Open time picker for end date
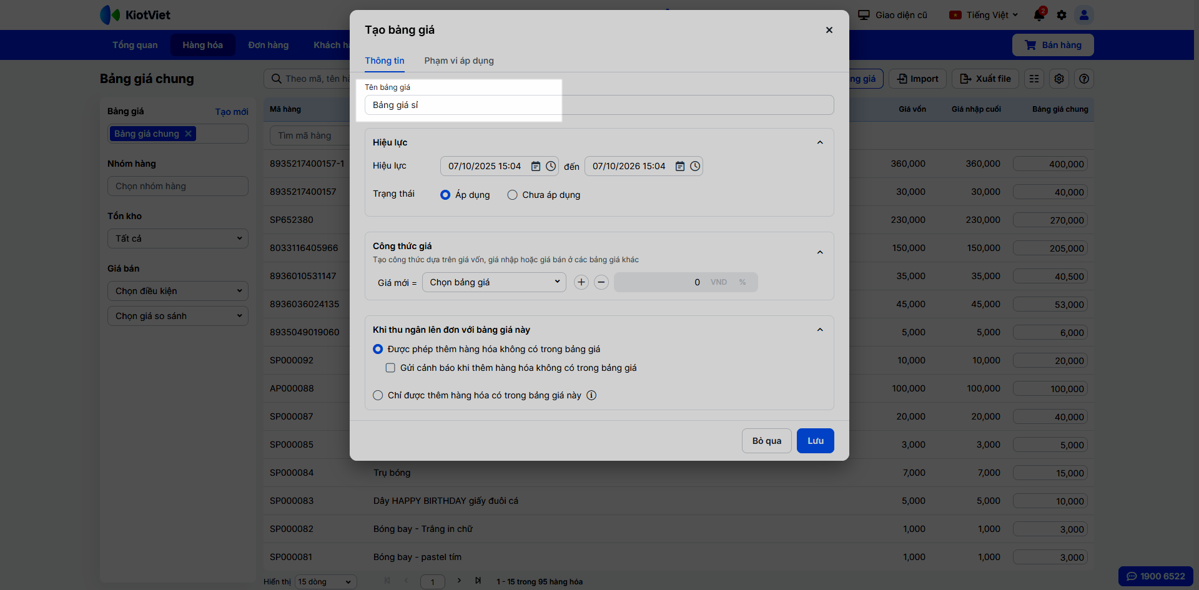 click(x=695, y=166)
